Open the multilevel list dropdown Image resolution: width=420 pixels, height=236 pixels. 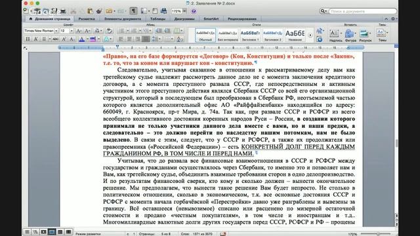[x=151, y=31]
